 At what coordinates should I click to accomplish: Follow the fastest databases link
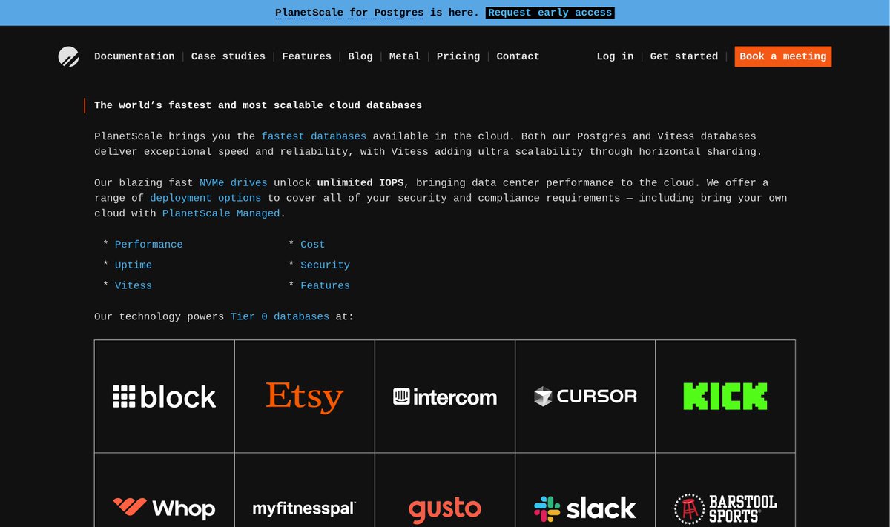[x=314, y=136]
